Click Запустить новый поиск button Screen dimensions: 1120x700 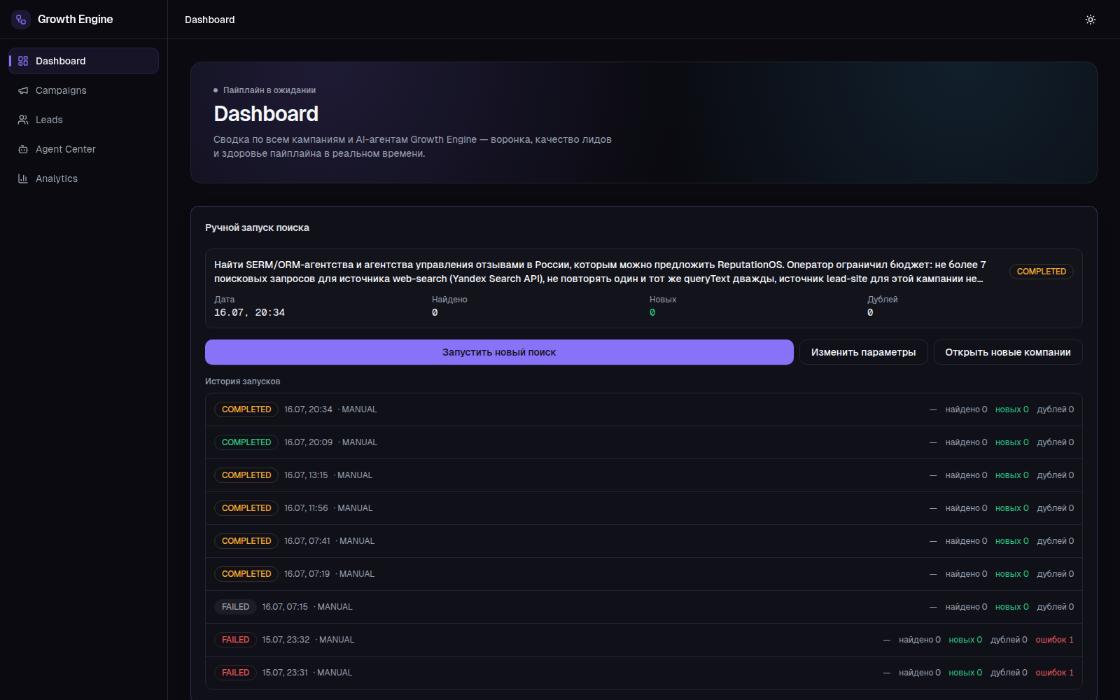coord(499,352)
